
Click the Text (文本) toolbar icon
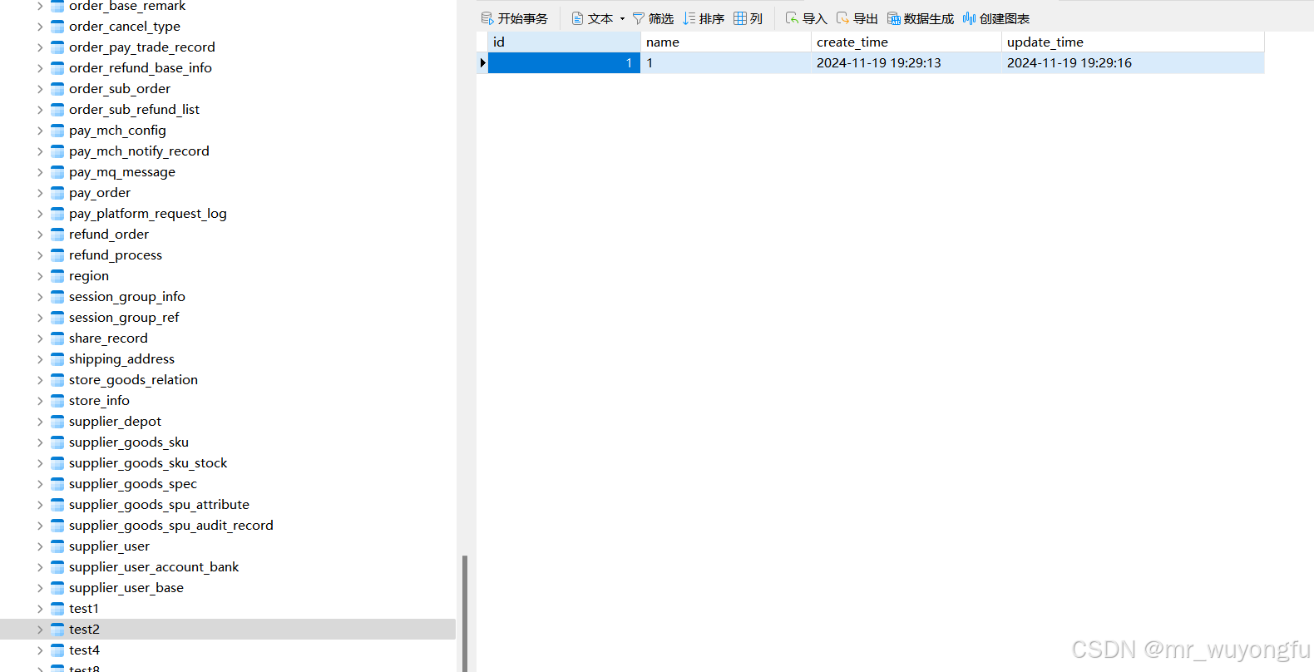[577, 18]
